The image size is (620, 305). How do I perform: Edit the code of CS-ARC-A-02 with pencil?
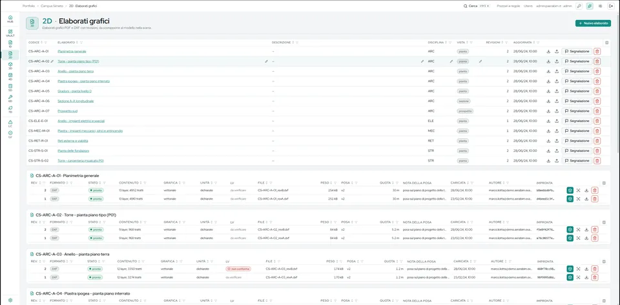[x=52, y=61]
